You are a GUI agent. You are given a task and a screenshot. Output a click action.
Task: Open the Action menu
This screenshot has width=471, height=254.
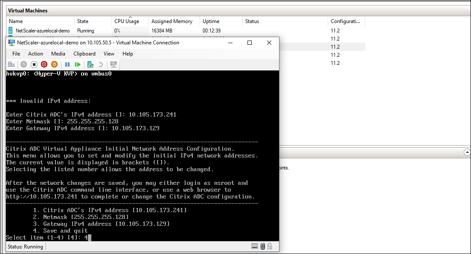point(35,54)
